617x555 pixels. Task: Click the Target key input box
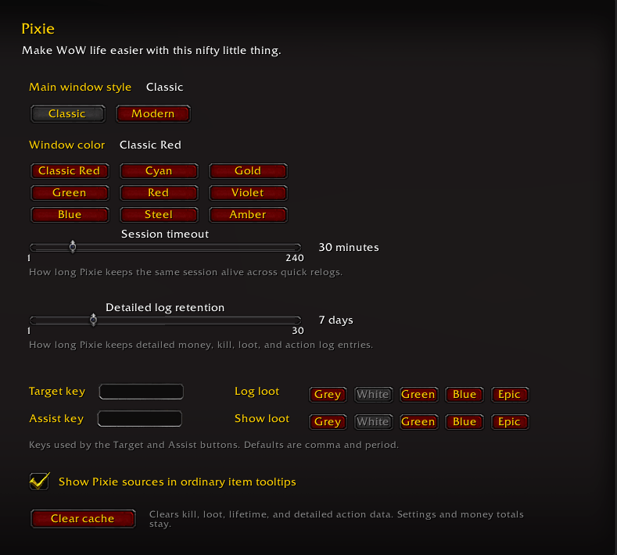(x=142, y=392)
